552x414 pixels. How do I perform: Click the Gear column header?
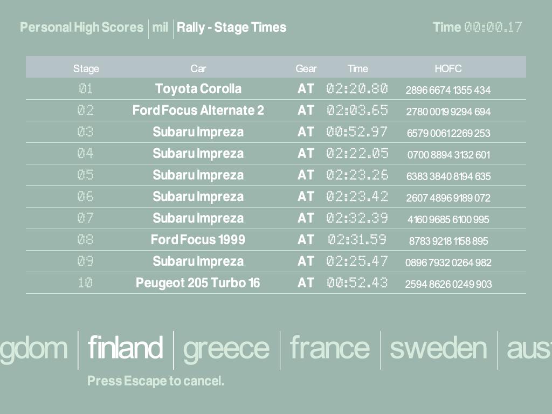(306, 68)
